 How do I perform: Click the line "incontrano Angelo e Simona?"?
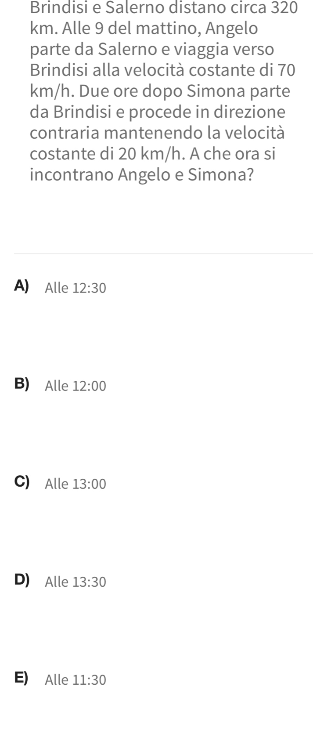coord(142,175)
